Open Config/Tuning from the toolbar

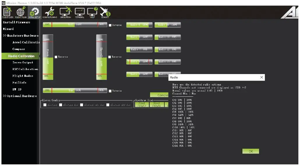click(50, 12)
